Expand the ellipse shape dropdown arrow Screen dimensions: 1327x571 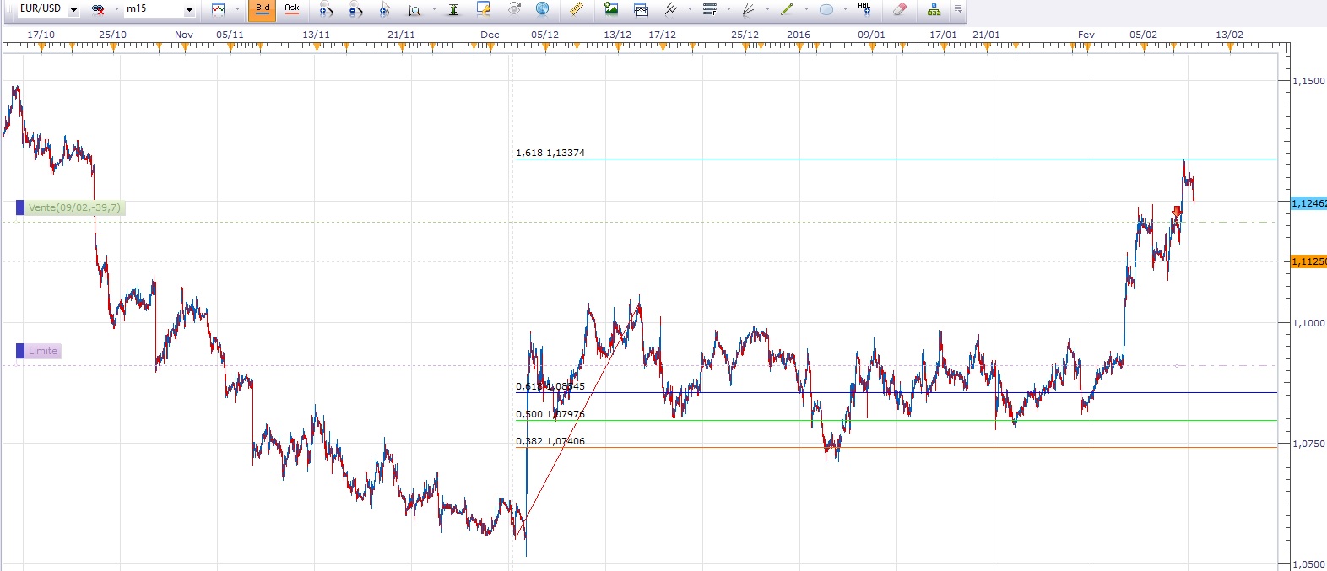(845, 8)
